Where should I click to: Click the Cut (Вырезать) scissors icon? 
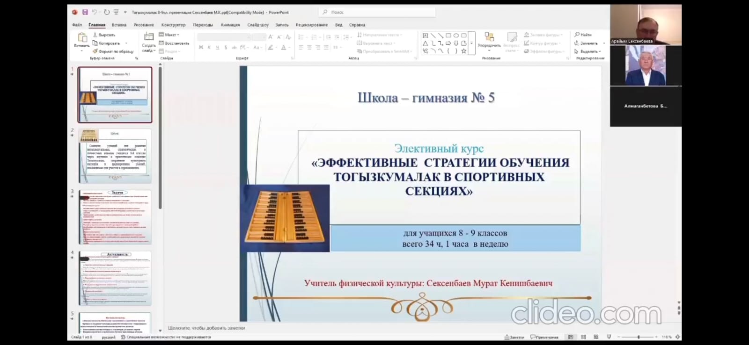(95, 35)
